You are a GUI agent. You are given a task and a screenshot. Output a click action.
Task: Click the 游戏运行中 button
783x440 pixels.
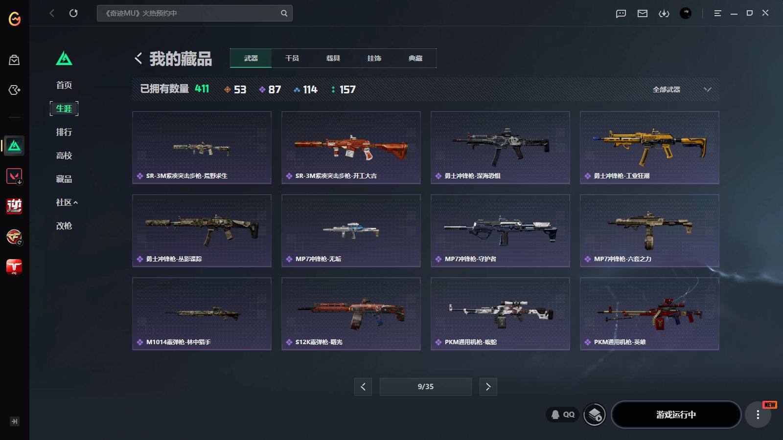point(676,415)
